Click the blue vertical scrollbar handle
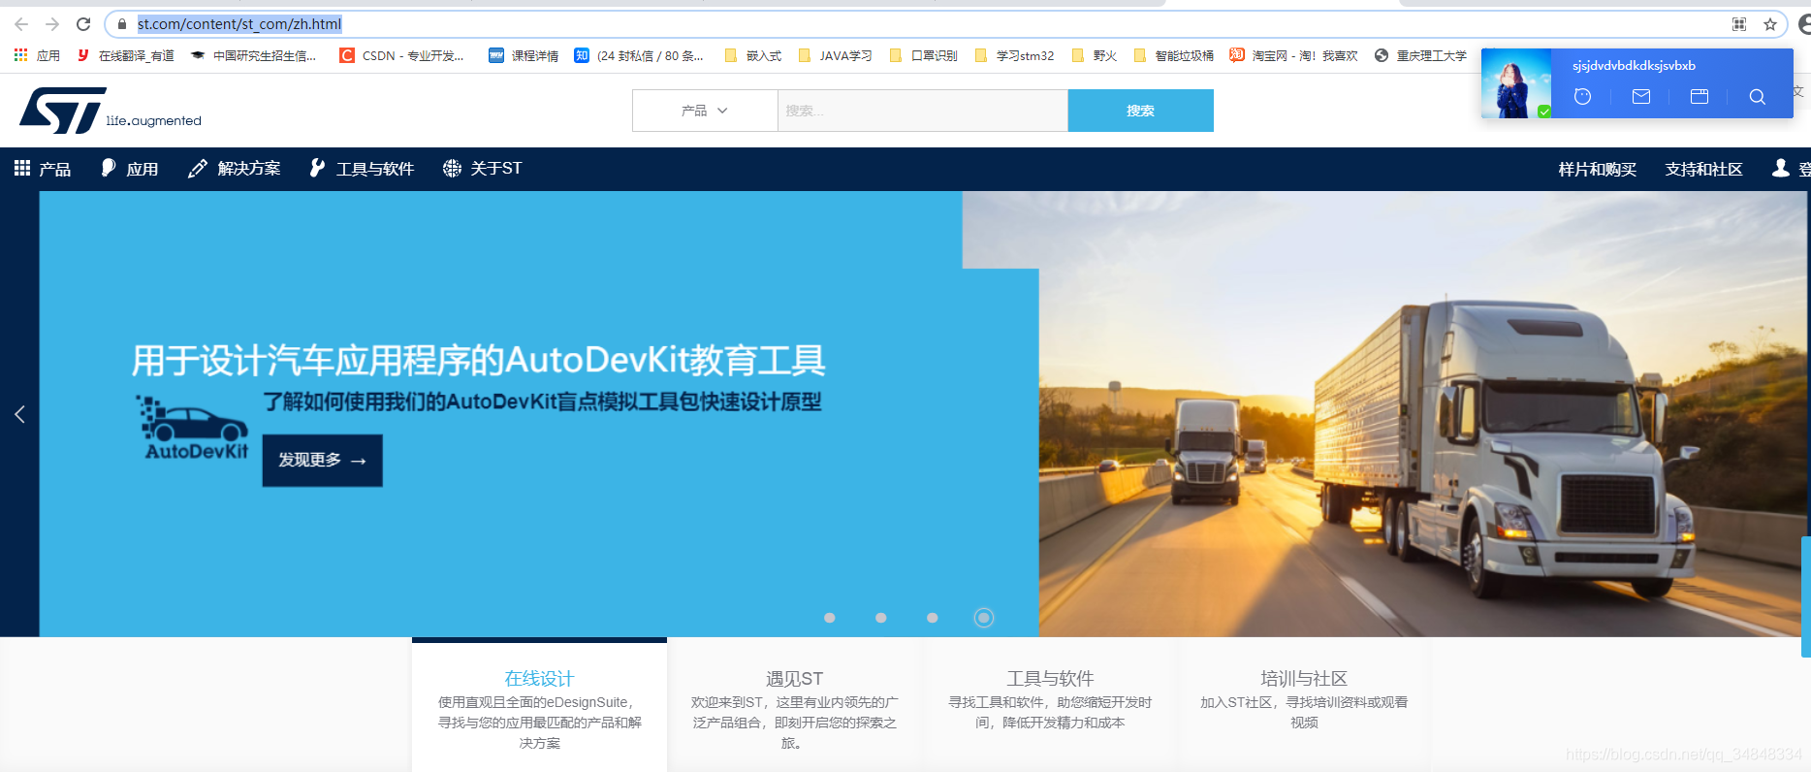 click(1806, 596)
